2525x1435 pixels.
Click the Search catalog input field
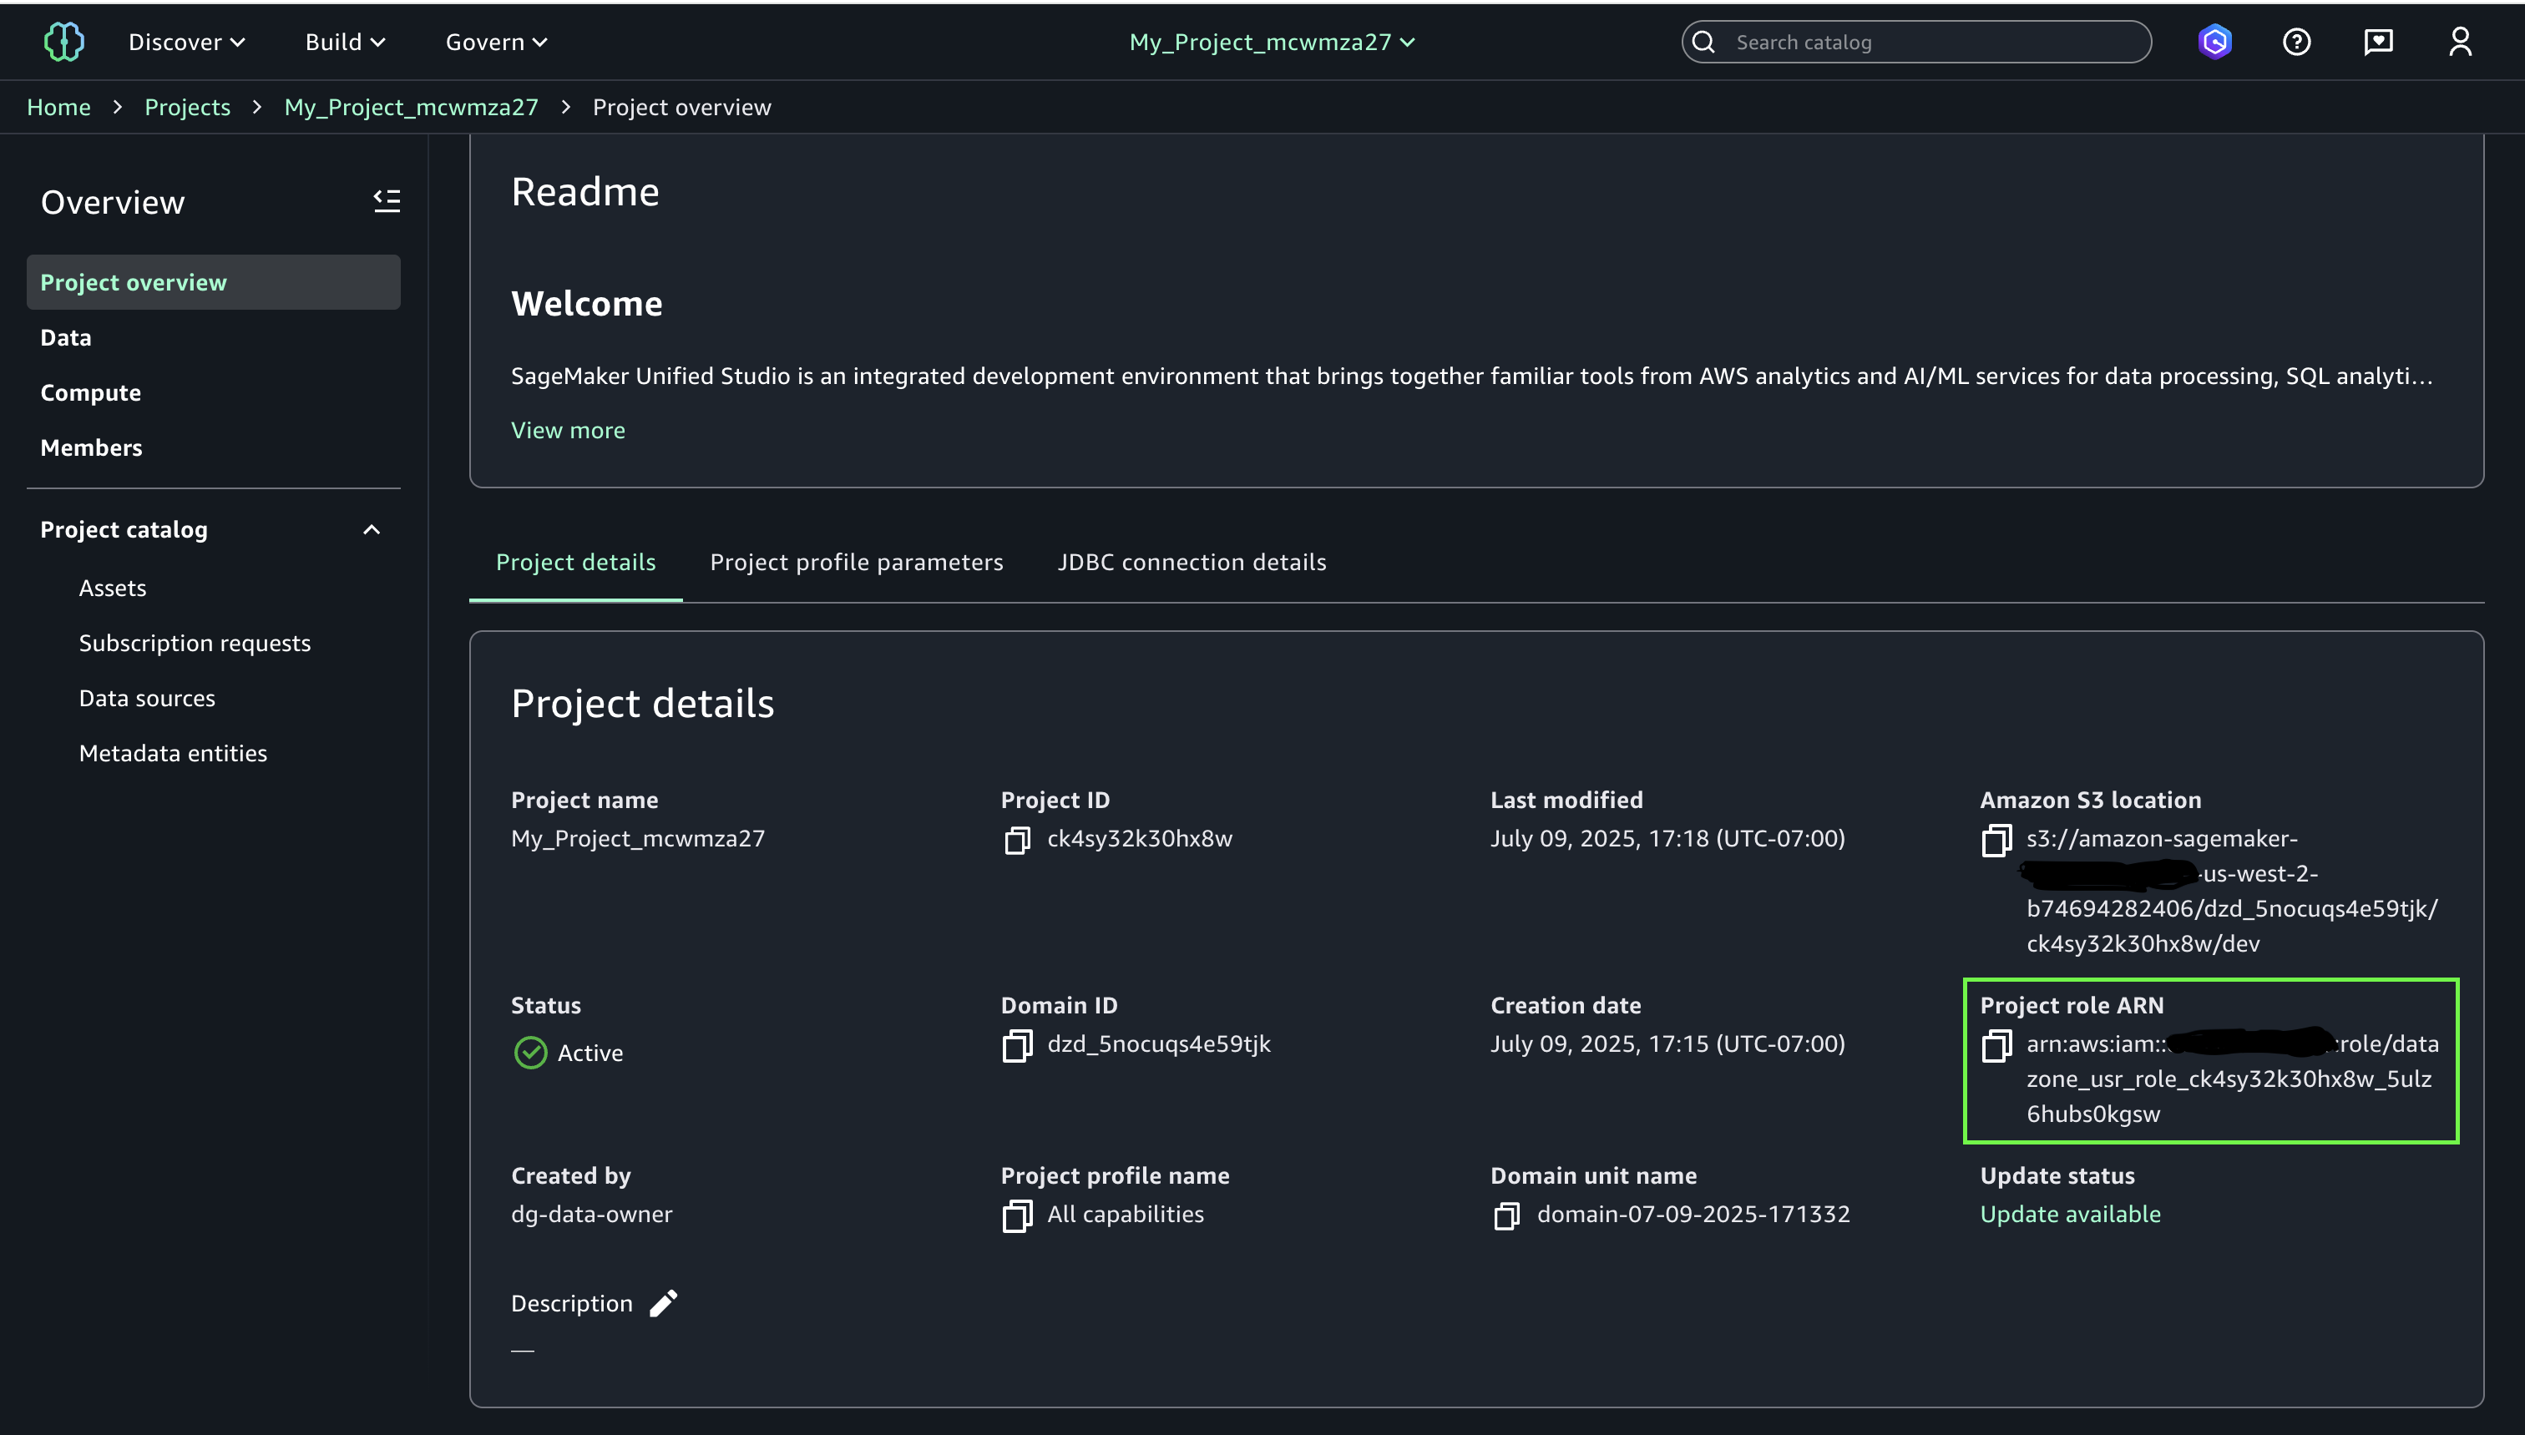click(1931, 42)
